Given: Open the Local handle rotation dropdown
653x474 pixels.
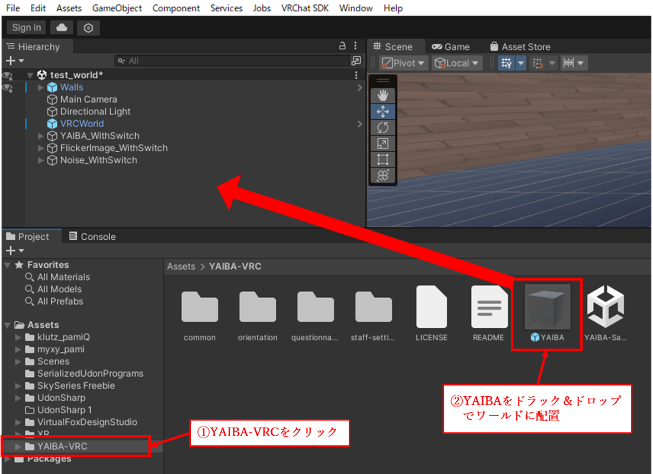Looking at the screenshot, I should (x=457, y=63).
